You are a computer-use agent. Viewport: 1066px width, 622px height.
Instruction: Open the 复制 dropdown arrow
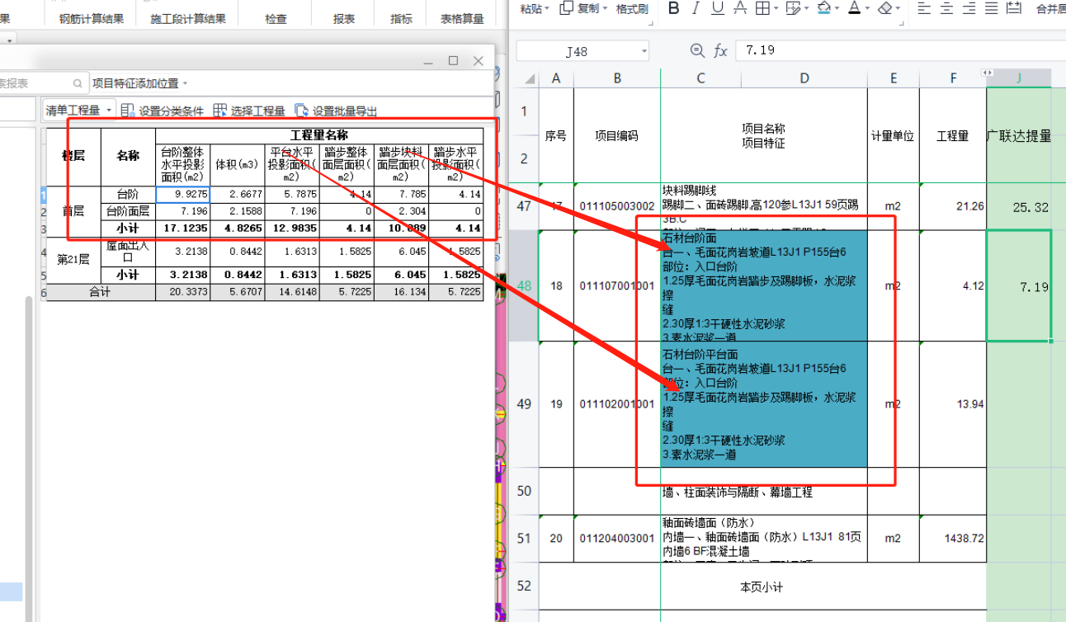(x=605, y=8)
